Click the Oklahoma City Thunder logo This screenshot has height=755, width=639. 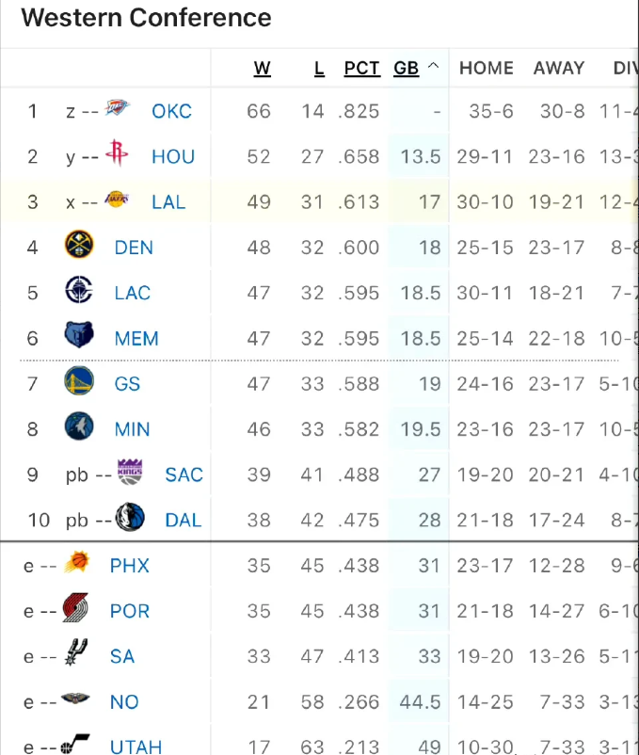tap(118, 107)
